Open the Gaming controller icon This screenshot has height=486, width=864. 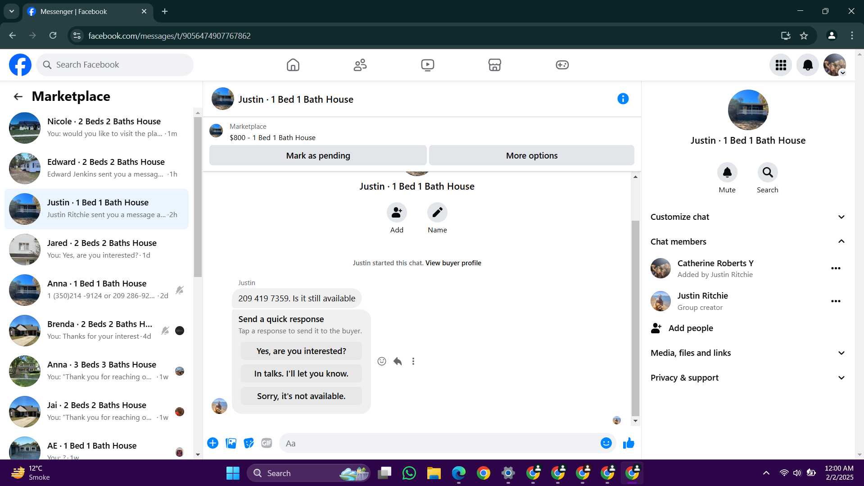pos(562,65)
